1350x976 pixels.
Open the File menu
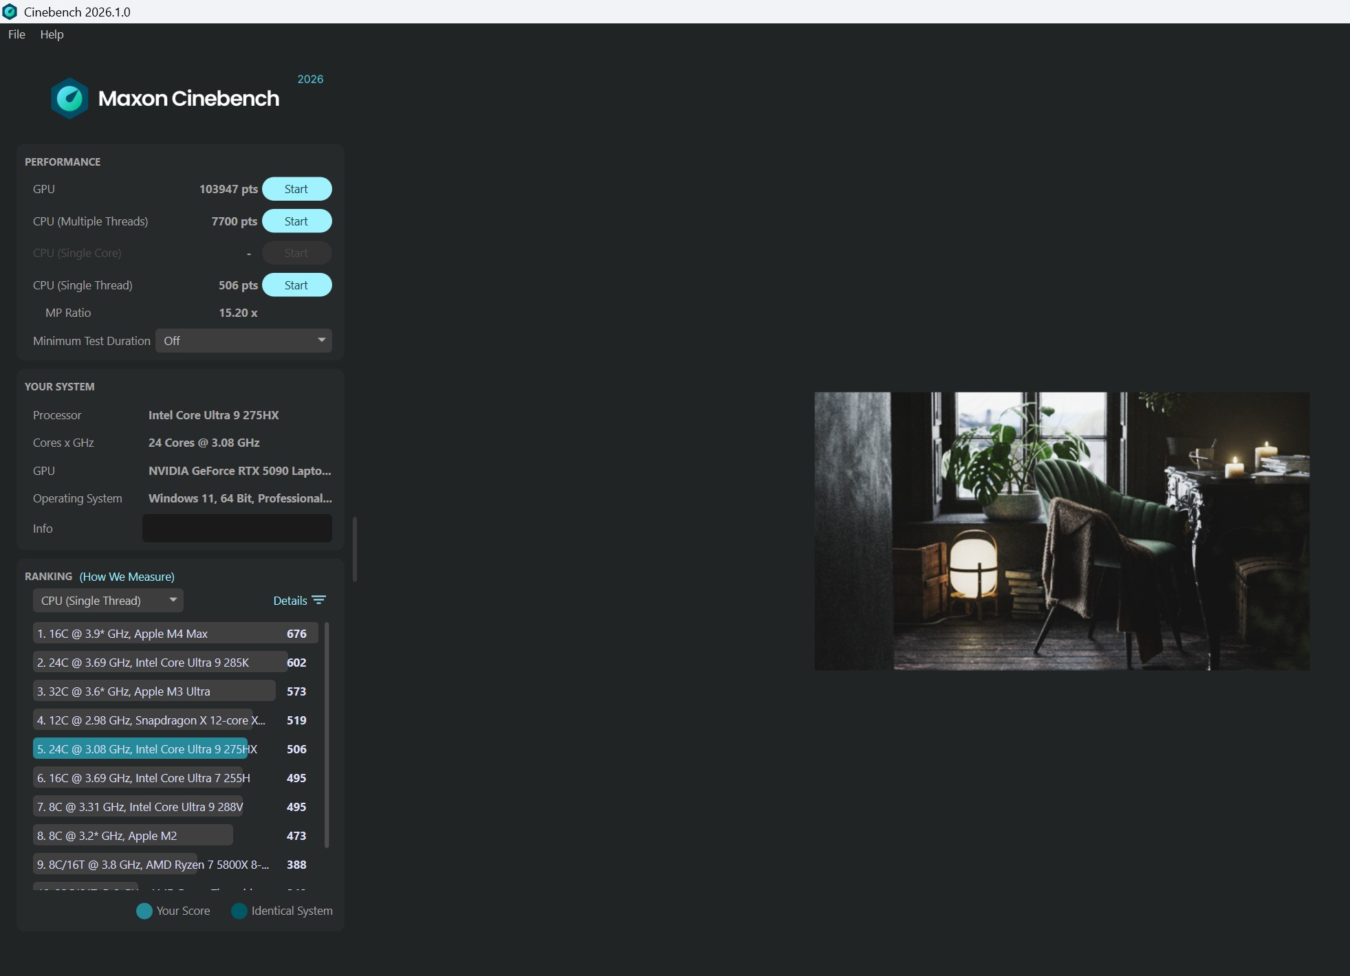[x=17, y=34]
